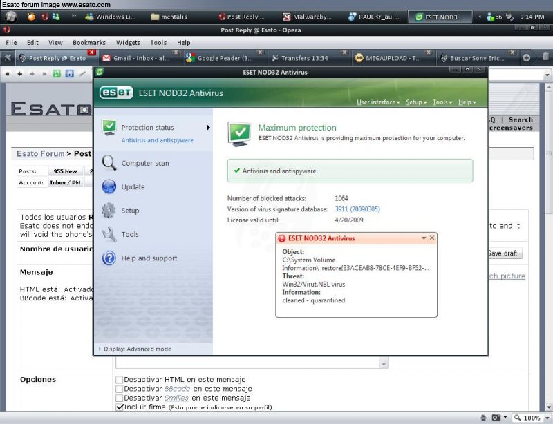Expand the Protection status submenu arrow
The height and width of the screenshot is (424, 553).
point(209,128)
